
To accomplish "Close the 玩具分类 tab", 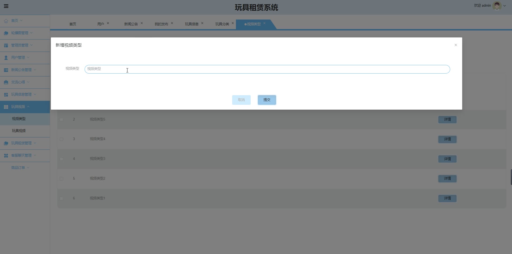I will click(x=233, y=23).
